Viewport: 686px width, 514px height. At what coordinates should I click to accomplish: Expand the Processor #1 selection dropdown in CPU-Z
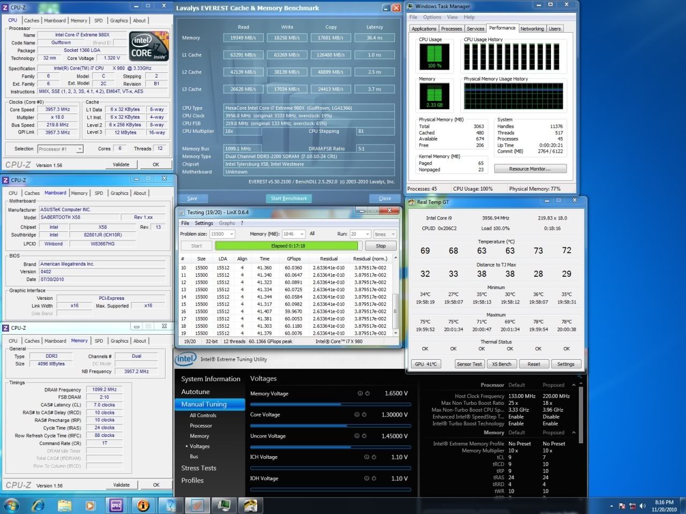(79, 149)
